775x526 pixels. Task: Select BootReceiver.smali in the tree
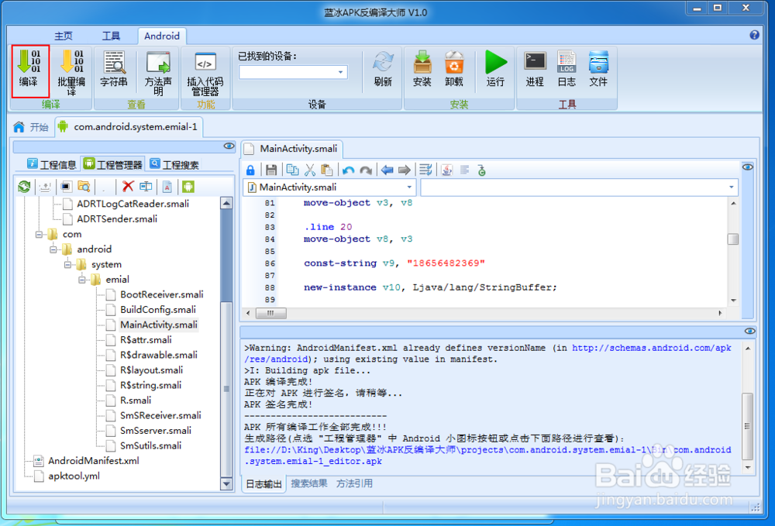tap(162, 295)
